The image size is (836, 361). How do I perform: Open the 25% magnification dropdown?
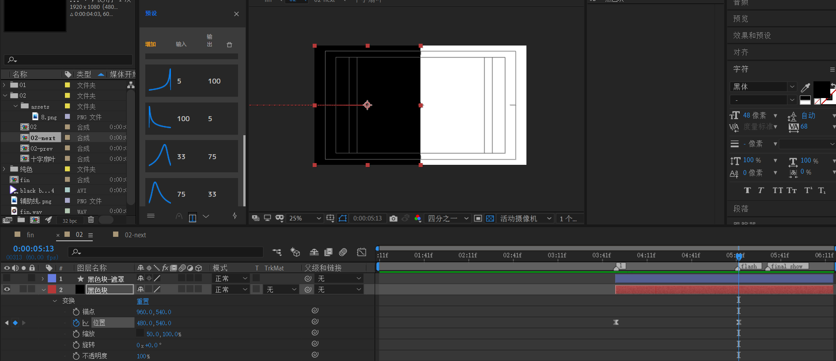pos(305,218)
